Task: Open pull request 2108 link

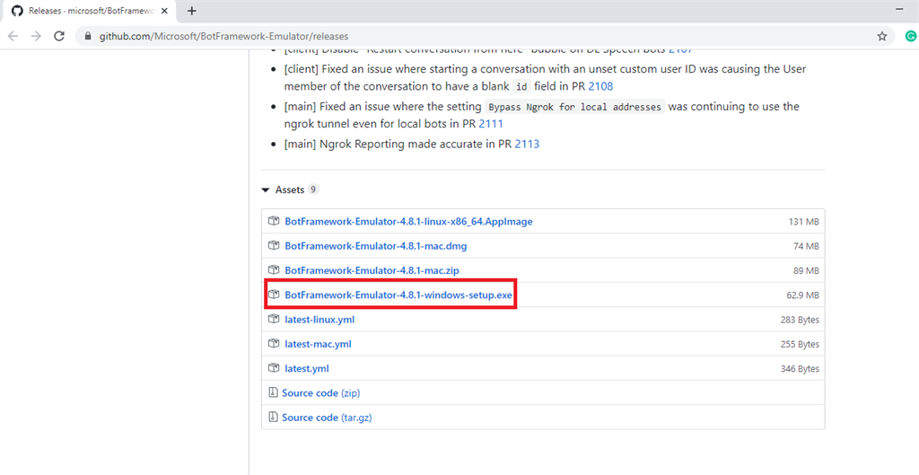Action: [x=601, y=86]
